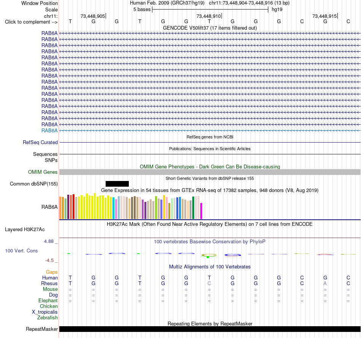361x338 pixels.
Task: Click ruler coordinate '73,448,905'
Action: click(x=93, y=16)
